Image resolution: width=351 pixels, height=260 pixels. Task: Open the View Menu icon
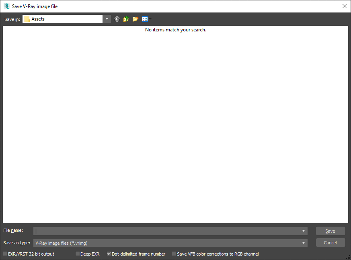(145, 19)
